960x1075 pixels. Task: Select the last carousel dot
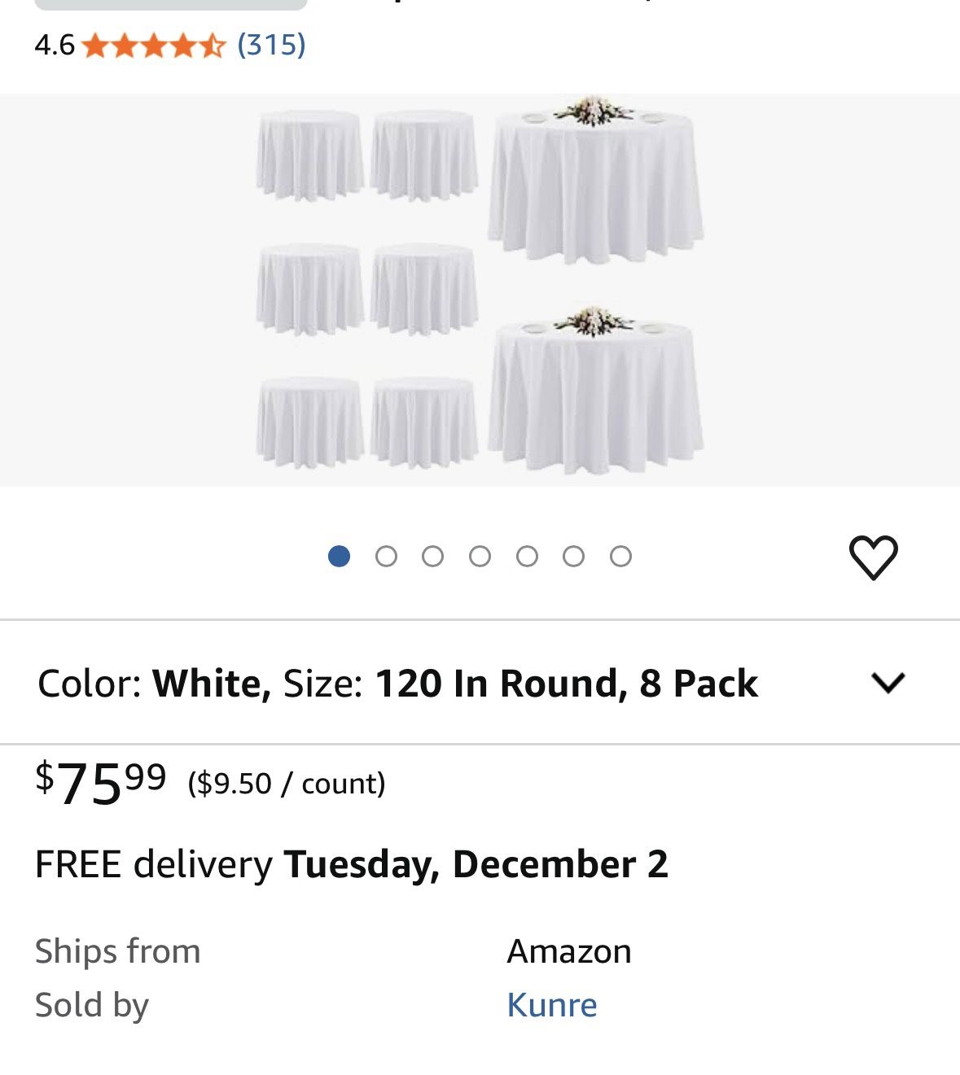620,557
